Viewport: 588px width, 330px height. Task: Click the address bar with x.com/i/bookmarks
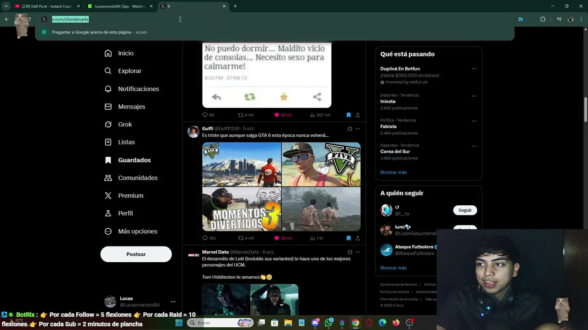tap(276, 19)
